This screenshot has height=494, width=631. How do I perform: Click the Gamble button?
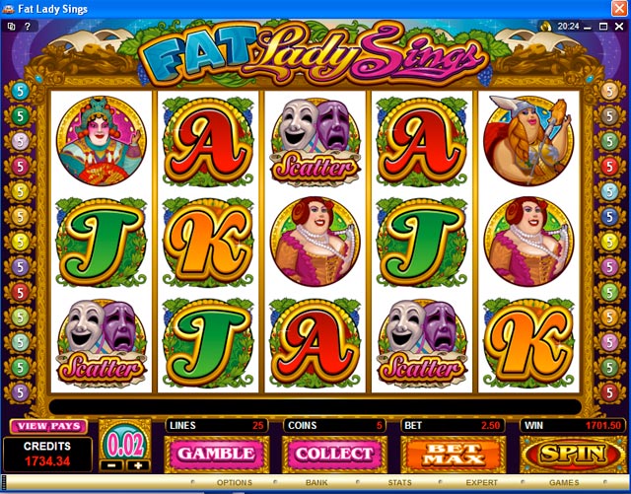[x=216, y=455]
